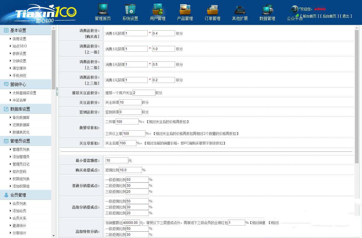Click the 其他扩展 icon
The height and width of the screenshot is (238, 362).
pos(240,9)
